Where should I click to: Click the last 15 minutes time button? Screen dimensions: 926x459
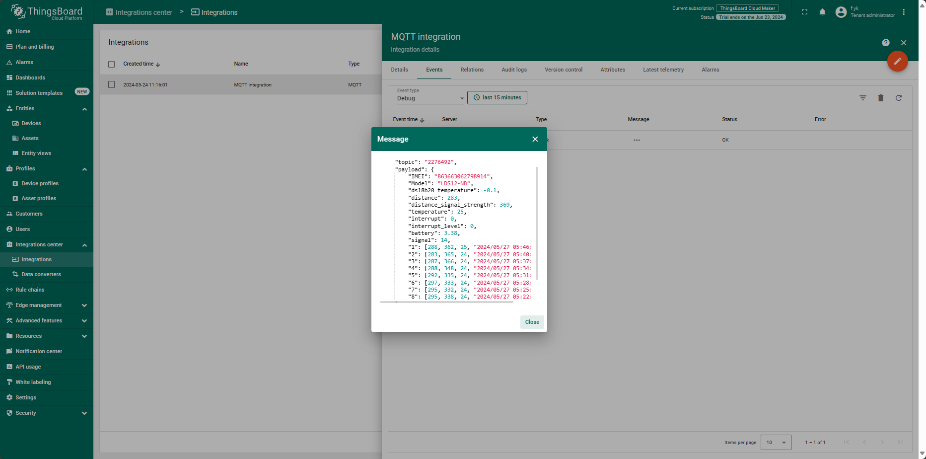click(x=497, y=97)
